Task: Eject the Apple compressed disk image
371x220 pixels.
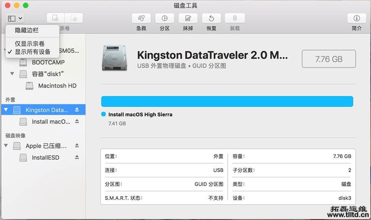Action: (x=77, y=146)
